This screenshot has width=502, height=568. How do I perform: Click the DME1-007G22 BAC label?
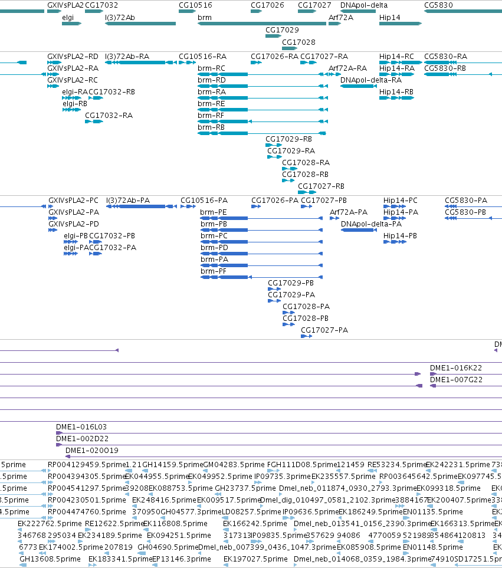456,380
